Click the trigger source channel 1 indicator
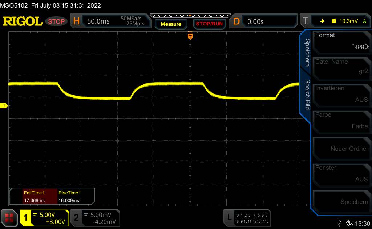This screenshot has width=372, height=229. coord(333,21)
